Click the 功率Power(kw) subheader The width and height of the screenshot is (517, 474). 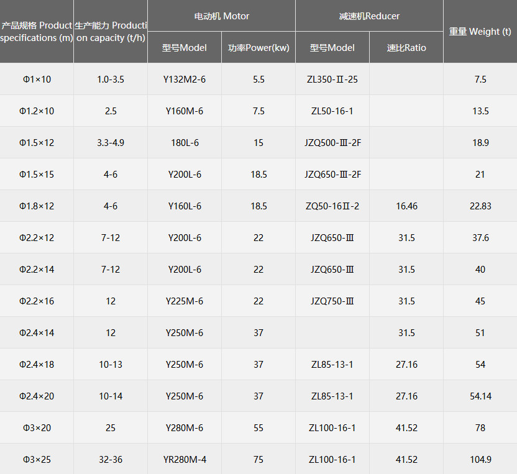click(x=258, y=48)
